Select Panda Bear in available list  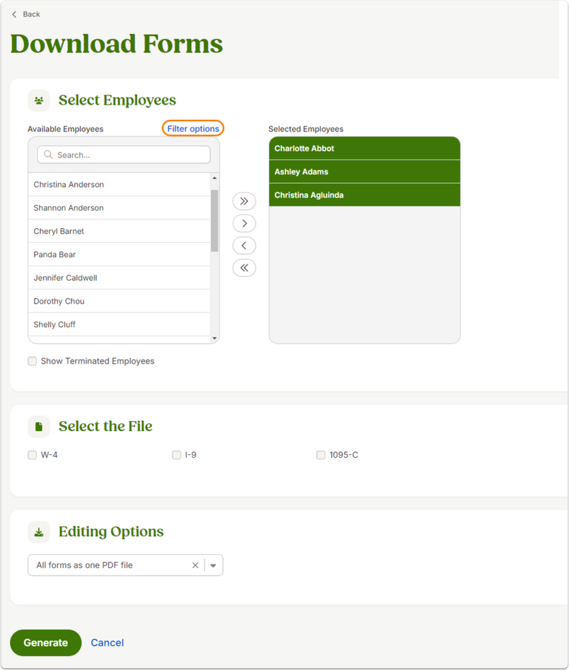pos(119,255)
